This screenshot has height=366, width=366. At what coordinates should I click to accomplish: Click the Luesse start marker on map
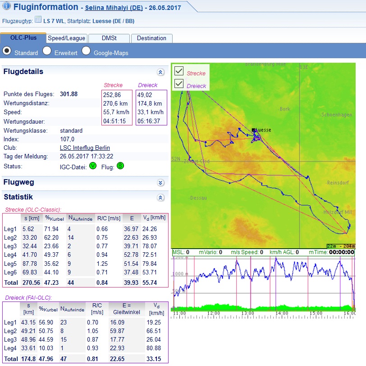pos(254,130)
